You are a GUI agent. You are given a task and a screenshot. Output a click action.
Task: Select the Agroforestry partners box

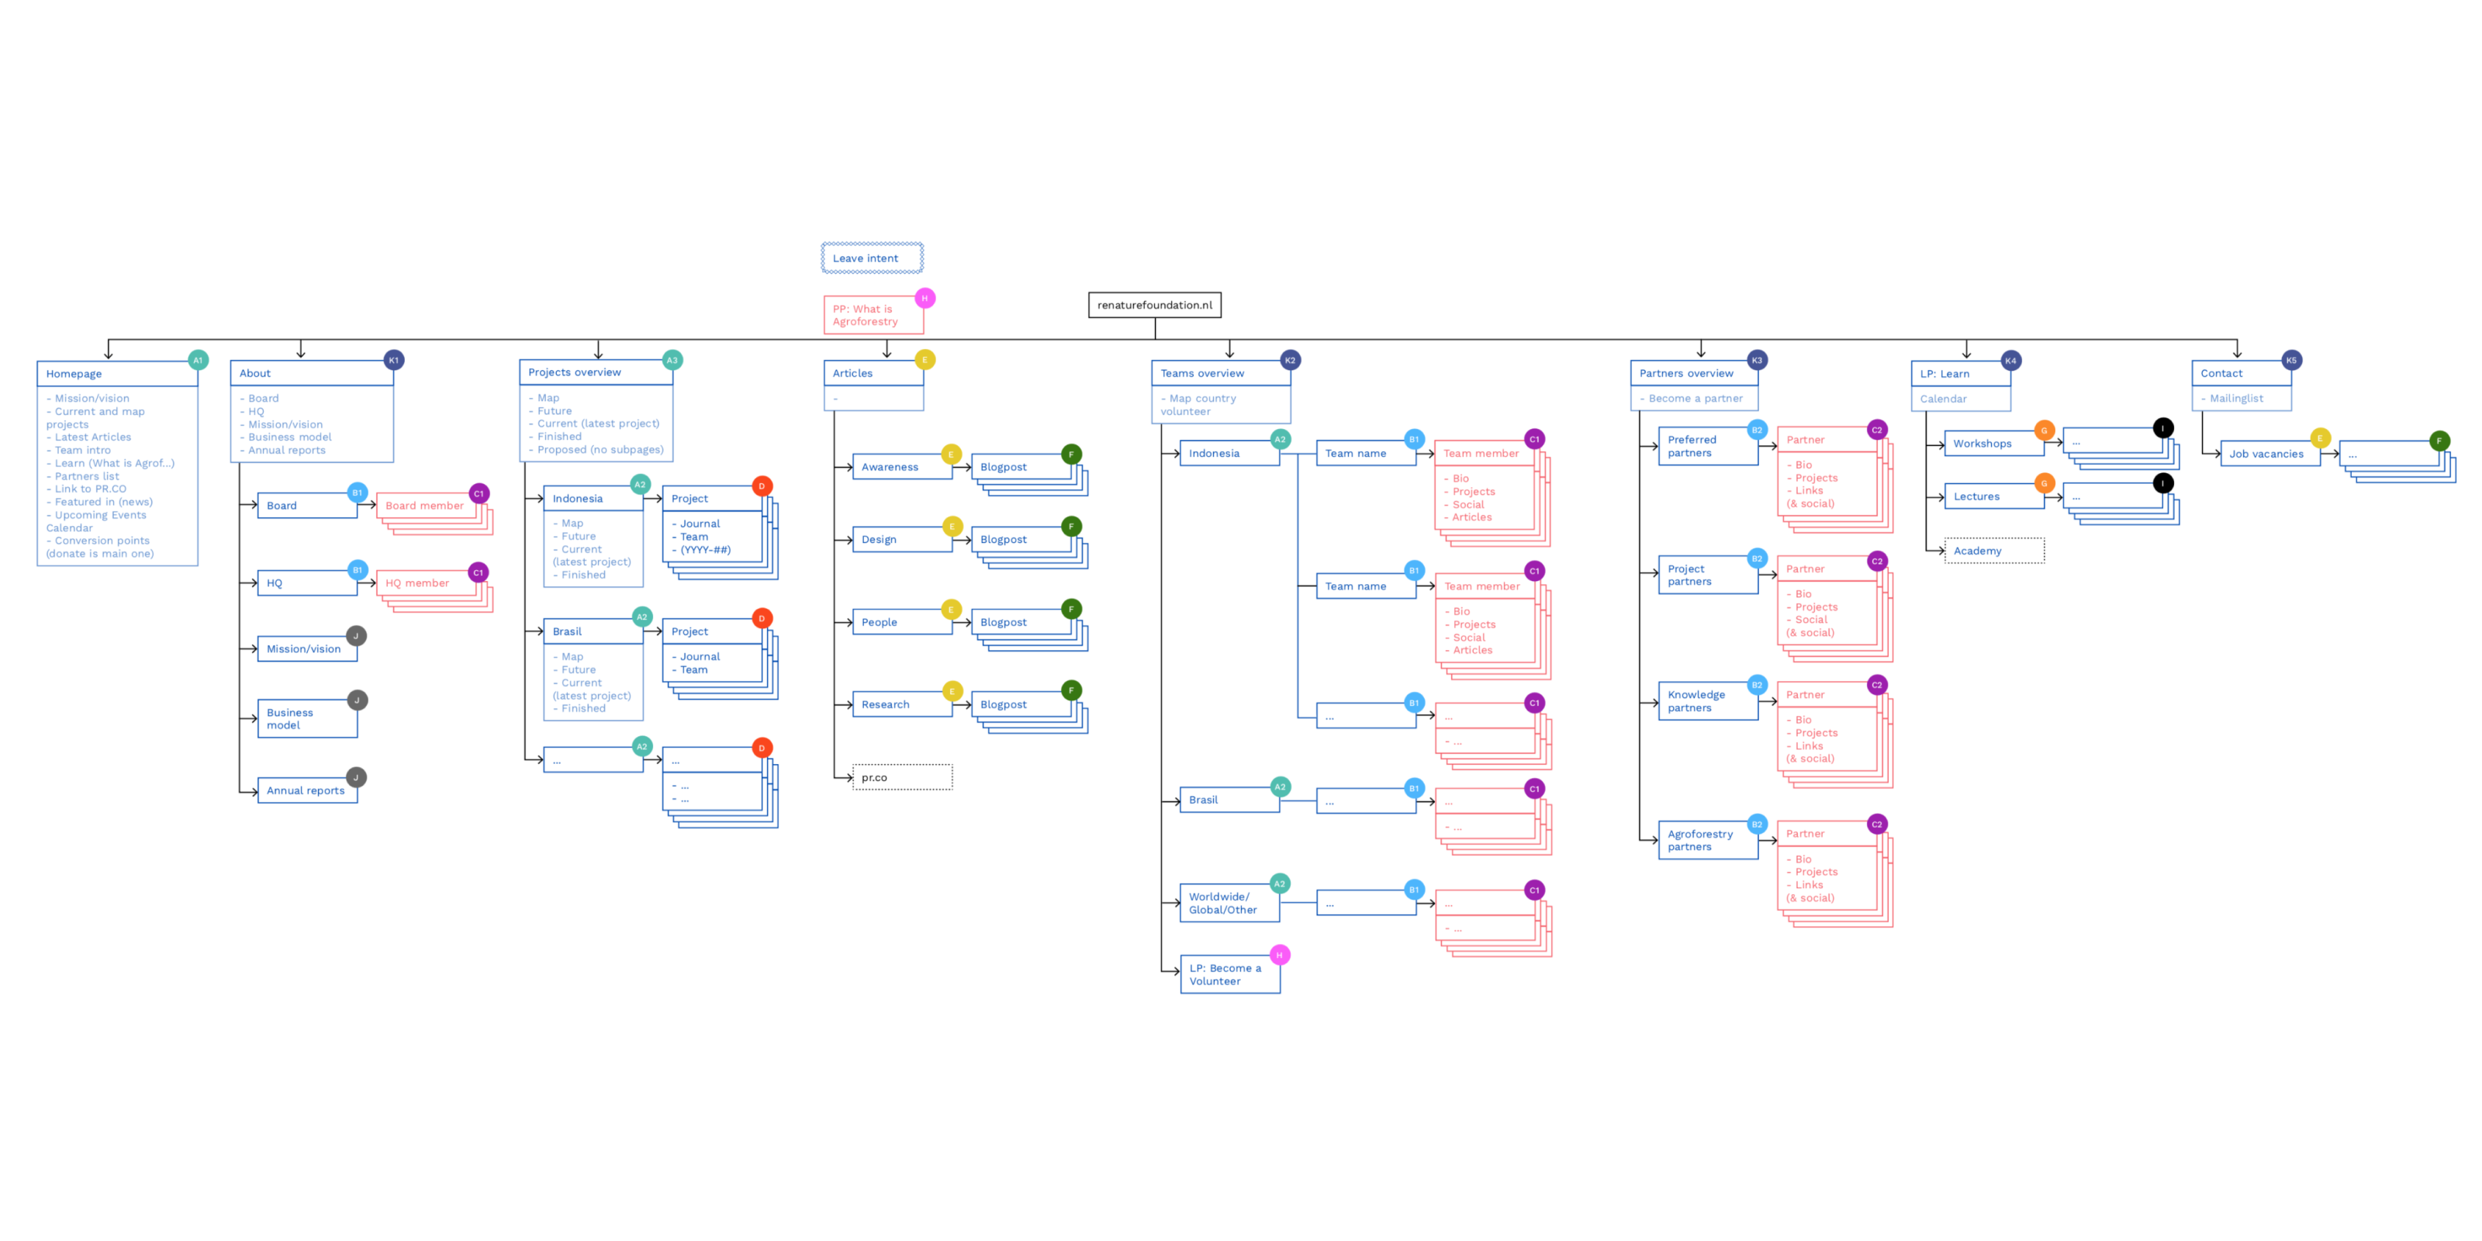pyautogui.click(x=1708, y=840)
